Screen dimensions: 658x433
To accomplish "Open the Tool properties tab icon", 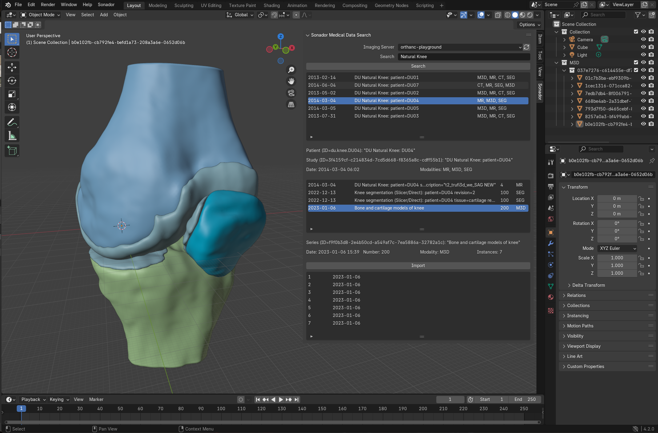I will [551, 162].
